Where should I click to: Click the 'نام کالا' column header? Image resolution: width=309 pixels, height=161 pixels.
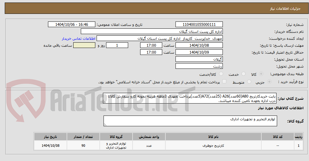(213, 137)
